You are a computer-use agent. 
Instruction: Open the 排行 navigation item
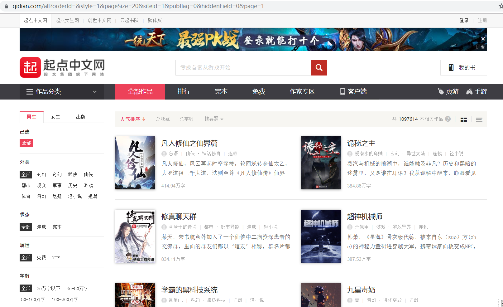pos(184,92)
